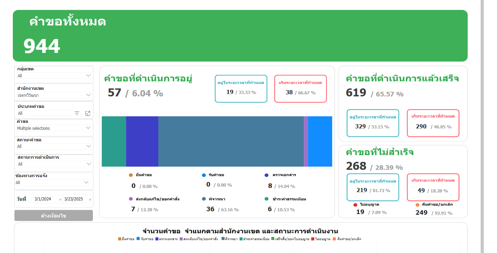
Task: Click the ส่งกลับแก้ไข/ออกคำสั่ง purple legend dot
Action: click(x=131, y=199)
